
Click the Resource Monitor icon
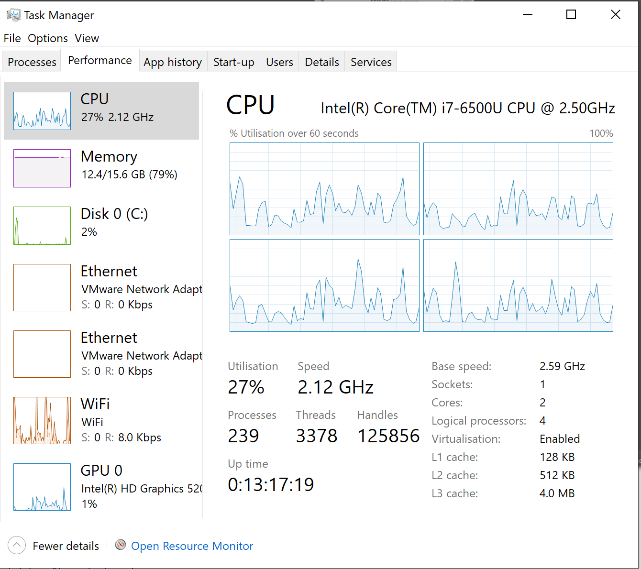[x=121, y=545]
